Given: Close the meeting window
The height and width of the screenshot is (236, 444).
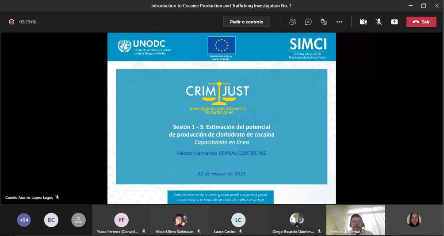Looking at the screenshot, I should pos(436,6).
